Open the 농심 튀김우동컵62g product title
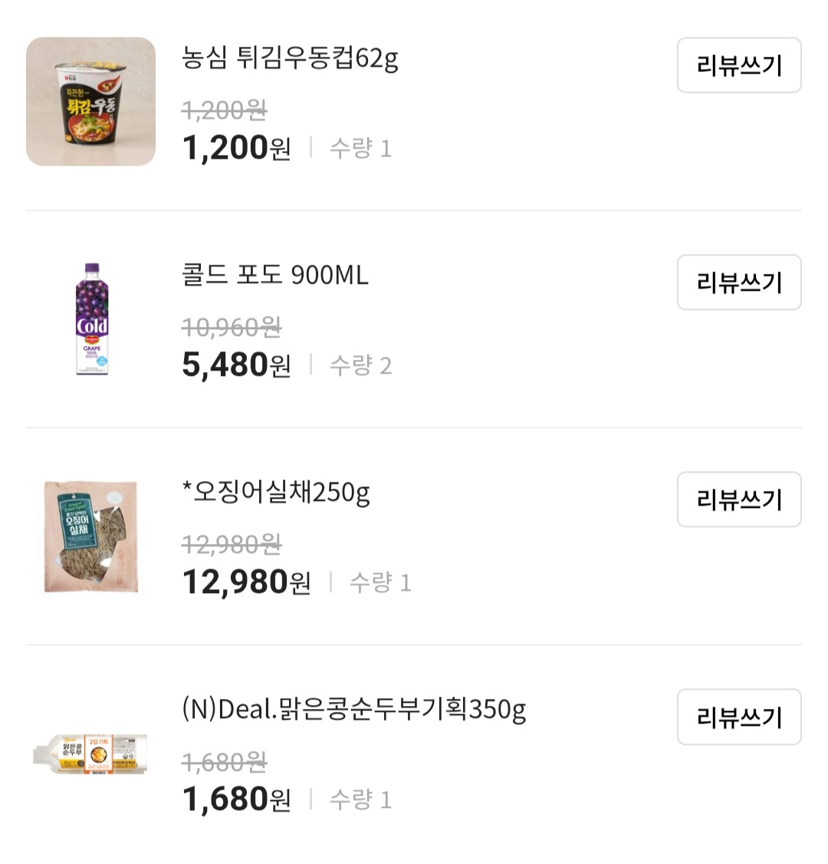The width and height of the screenshot is (828, 864). [290, 58]
